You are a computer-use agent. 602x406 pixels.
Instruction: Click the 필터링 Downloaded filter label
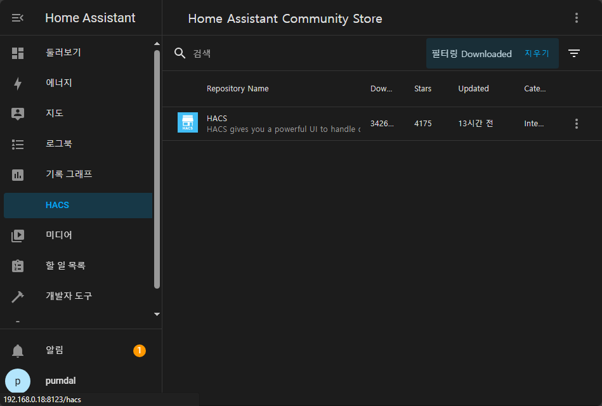click(471, 54)
